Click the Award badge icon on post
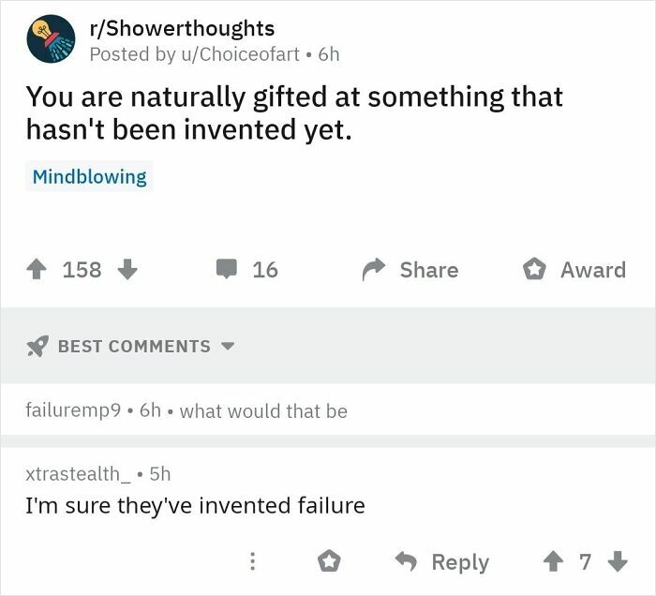Screen dimensions: 656x596 coord(534,270)
